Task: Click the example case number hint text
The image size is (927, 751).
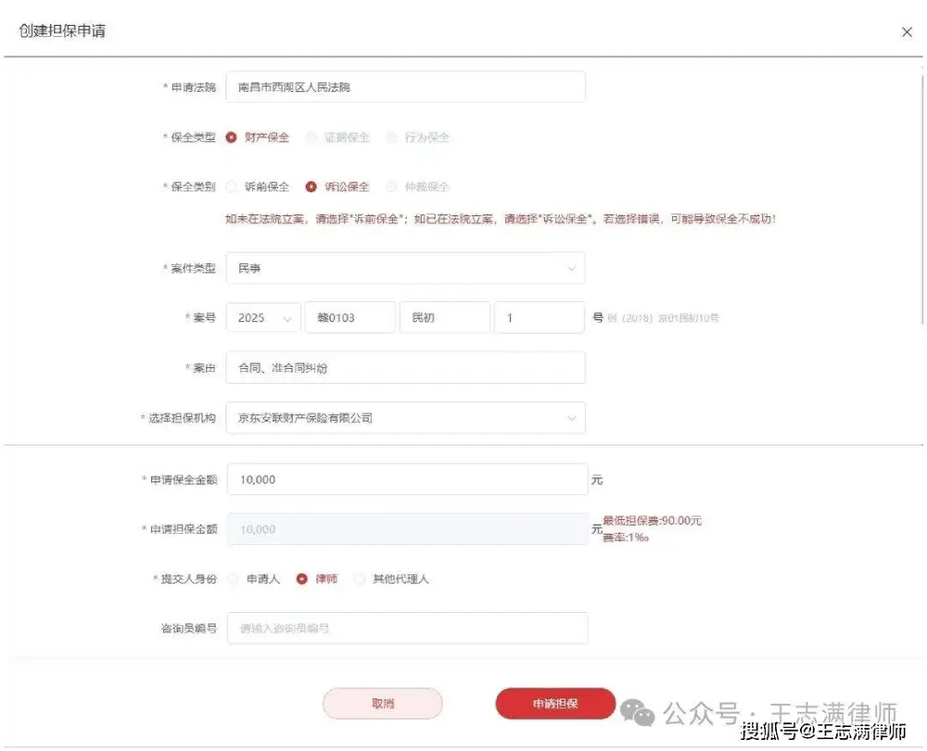Action: pyautogui.click(x=663, y=318)
